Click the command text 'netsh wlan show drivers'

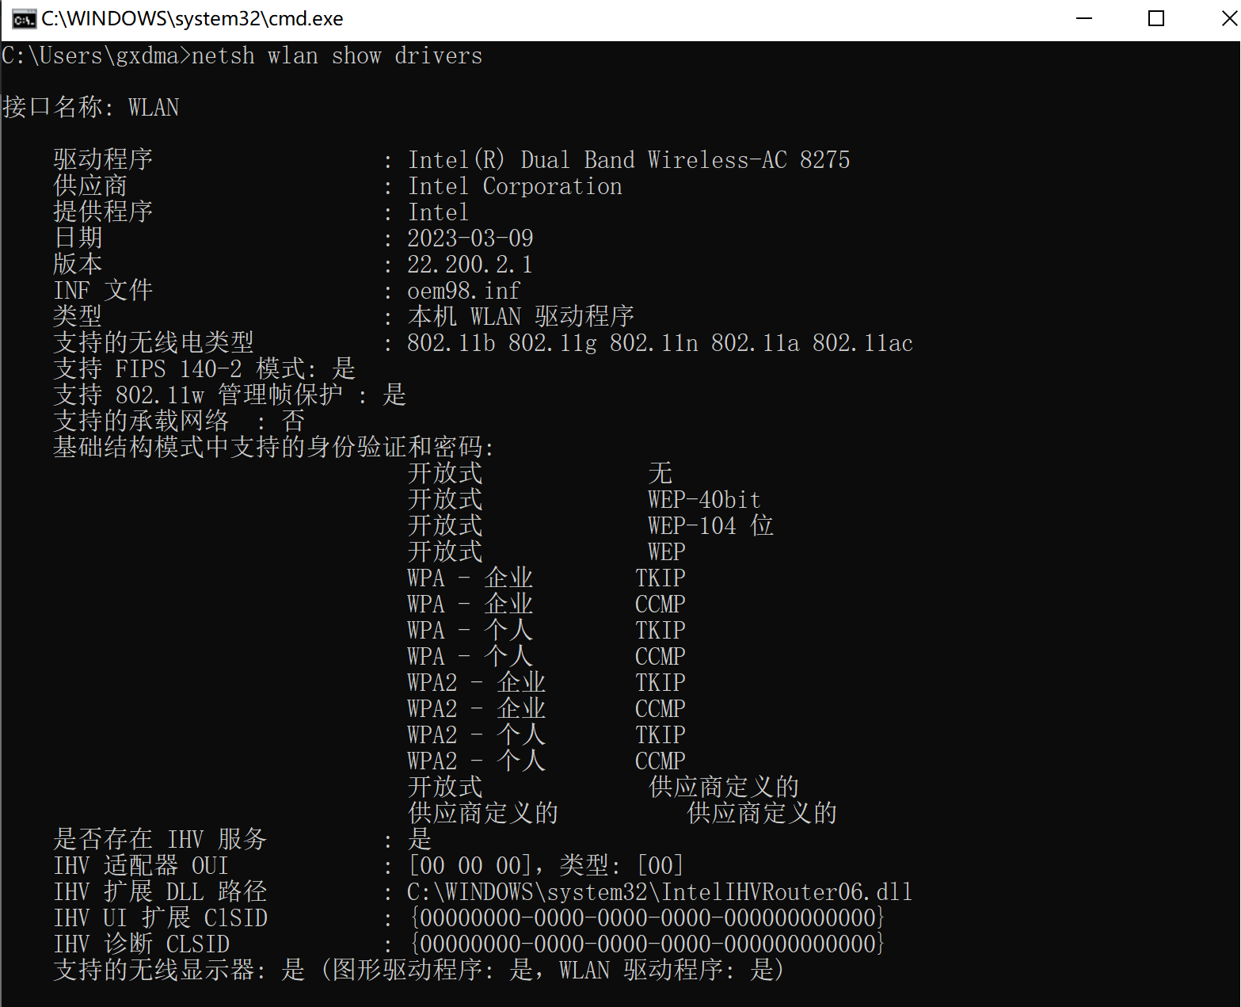(x=337, y=56)
